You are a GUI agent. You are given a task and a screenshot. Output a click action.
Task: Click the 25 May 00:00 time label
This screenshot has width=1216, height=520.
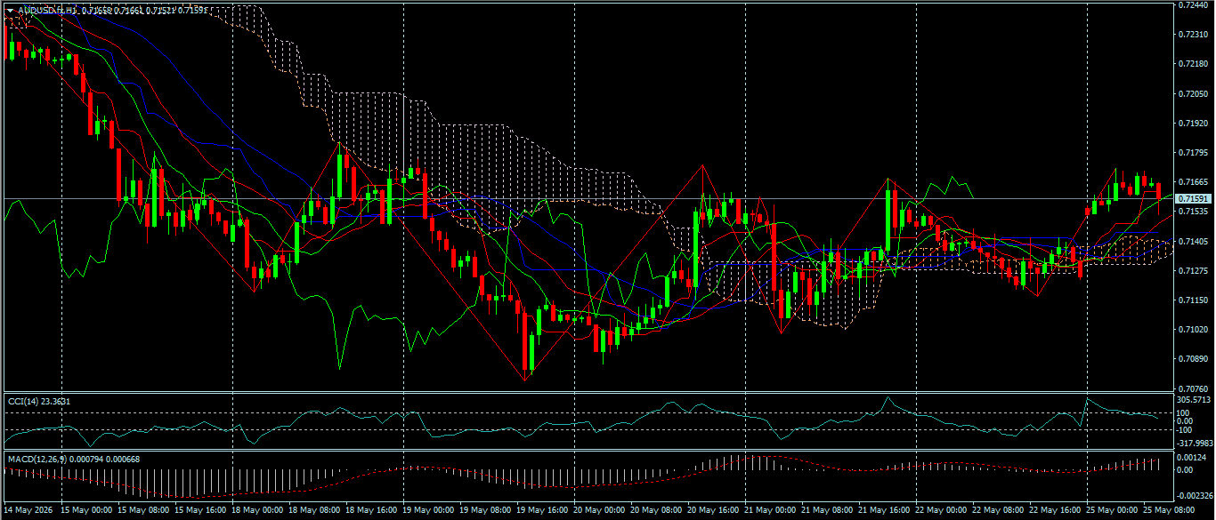tap(1111, 511)
